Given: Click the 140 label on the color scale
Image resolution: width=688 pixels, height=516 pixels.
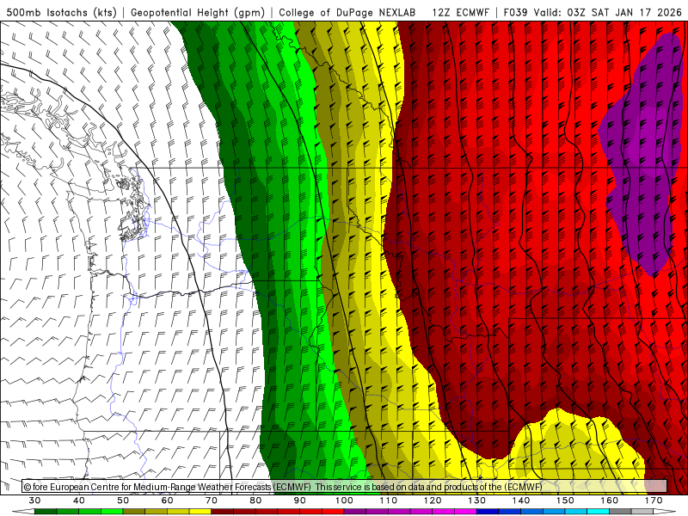Looking at the screenshot, I should [x=521, y=501].
